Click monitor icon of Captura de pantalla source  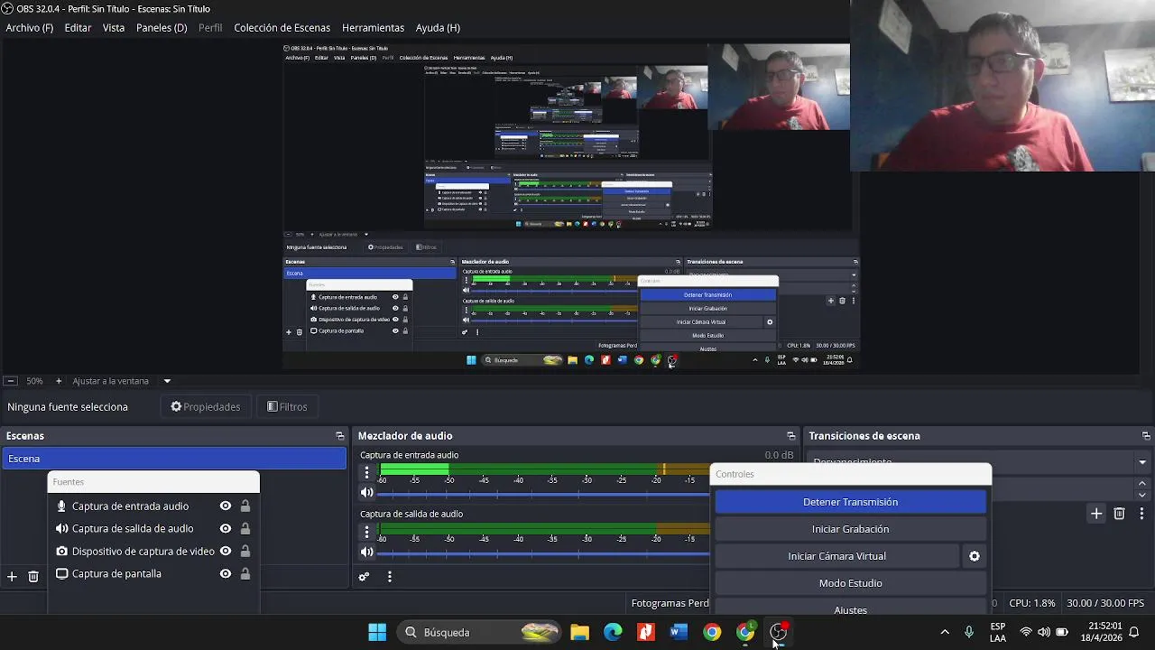click(x=61, y=574)
